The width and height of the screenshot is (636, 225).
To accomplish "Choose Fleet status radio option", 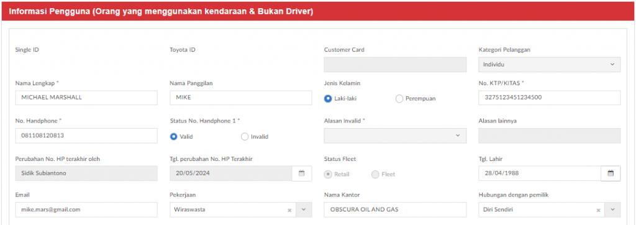I will [x=375, y=174].
